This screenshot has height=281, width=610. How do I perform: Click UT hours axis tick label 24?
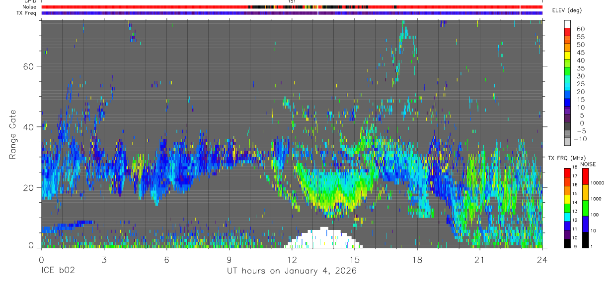[542, 260]
